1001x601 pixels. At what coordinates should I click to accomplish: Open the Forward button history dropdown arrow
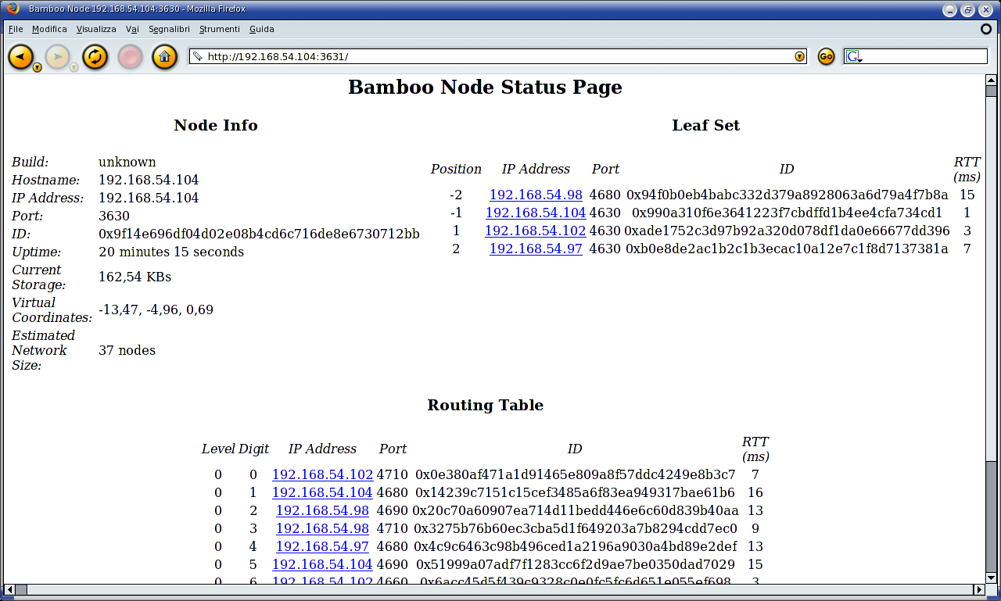click(x=74, y=68)
